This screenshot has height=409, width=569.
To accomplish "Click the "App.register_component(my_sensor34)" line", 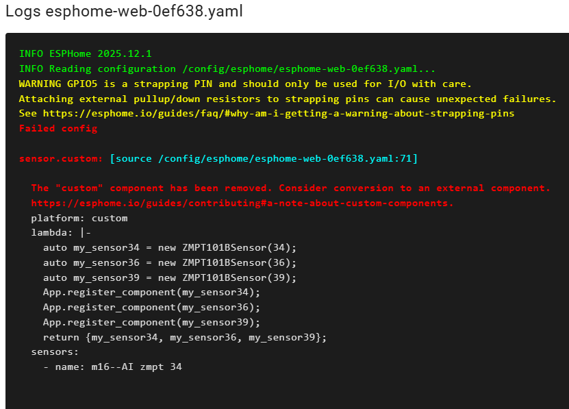I will 152,293.
